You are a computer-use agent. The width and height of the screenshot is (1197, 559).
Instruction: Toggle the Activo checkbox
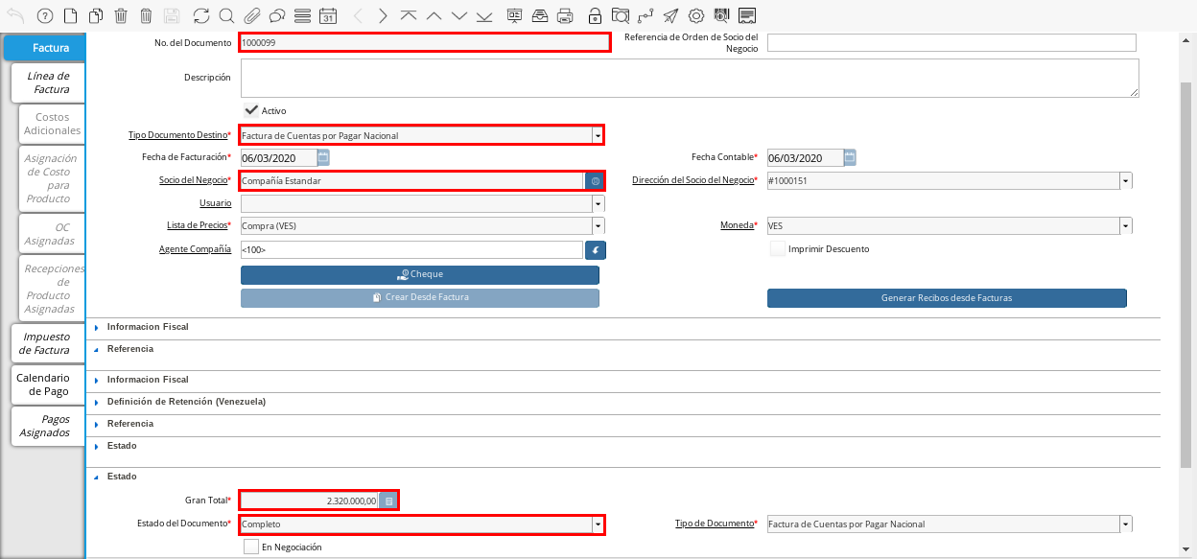[x=251, y=110]
